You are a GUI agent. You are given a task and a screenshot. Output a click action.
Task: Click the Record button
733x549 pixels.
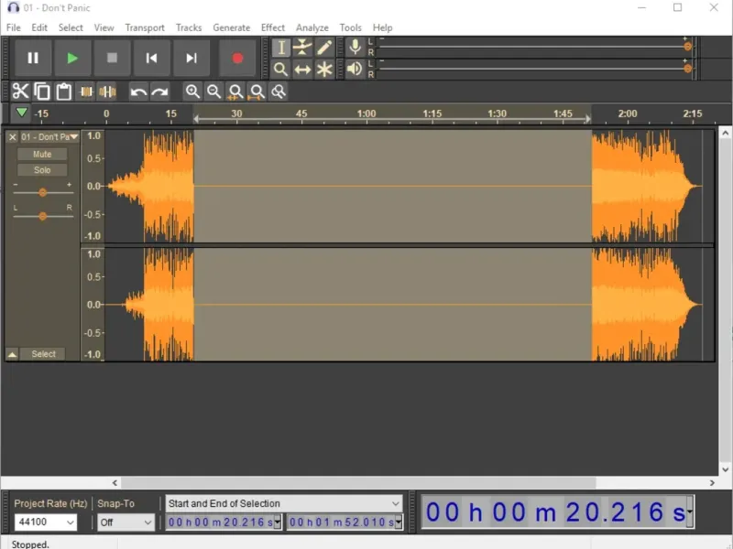(x=237, y=59)
